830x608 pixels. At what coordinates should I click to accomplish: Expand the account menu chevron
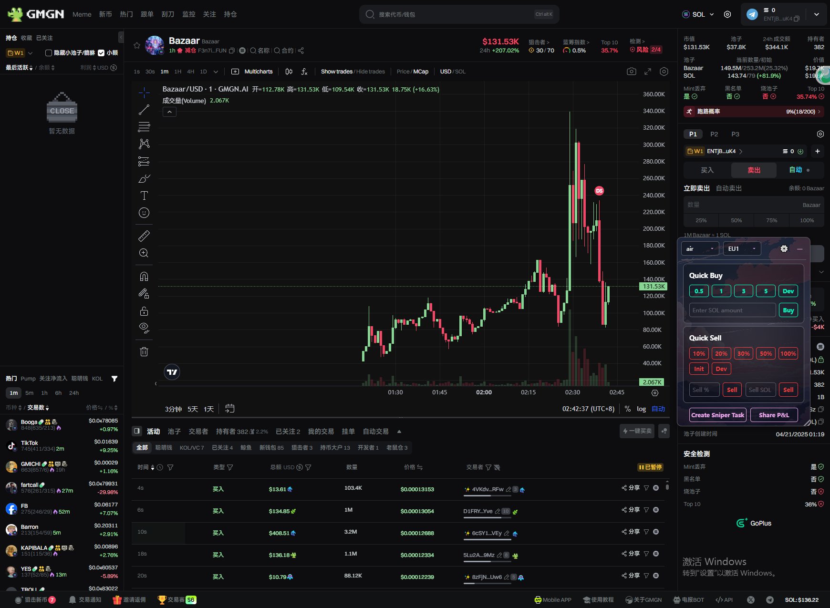[x=817, y=14]
